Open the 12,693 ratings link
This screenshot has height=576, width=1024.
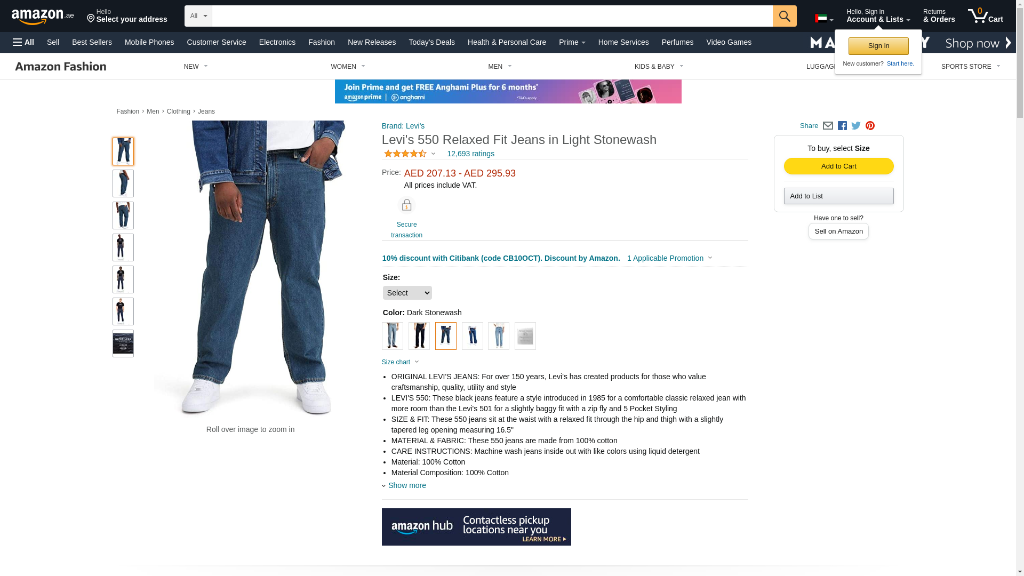[471, 154]
